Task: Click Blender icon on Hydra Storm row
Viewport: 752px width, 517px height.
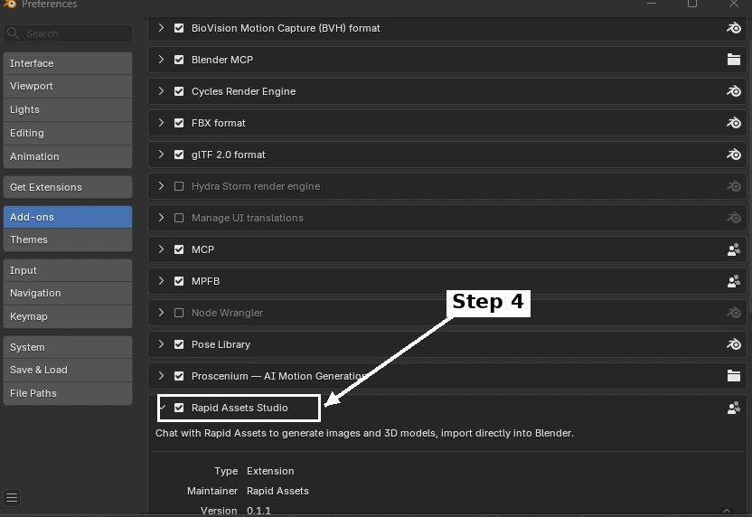Action: click(733, 186)
